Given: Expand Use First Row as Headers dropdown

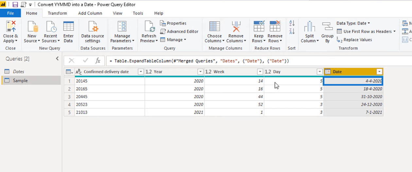Looking at the screenshot, I should pyautogui.click(x=394, y=31).
